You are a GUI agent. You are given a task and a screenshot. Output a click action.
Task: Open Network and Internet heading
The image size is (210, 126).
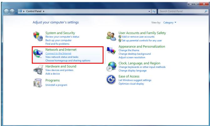coord(61,50)
